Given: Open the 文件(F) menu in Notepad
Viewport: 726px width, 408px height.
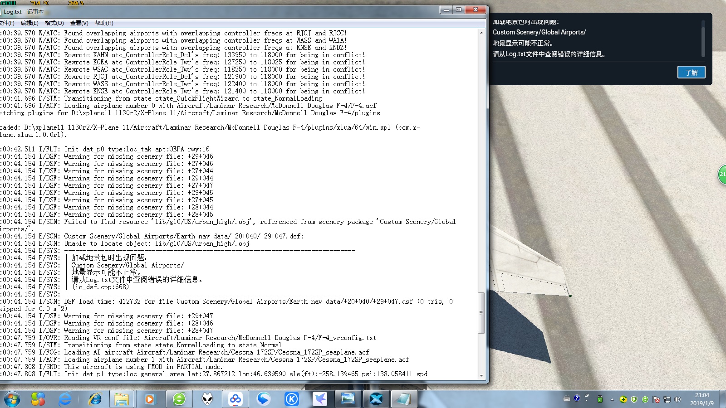Looking at the screenshot, I should click(x=7, y=23).
